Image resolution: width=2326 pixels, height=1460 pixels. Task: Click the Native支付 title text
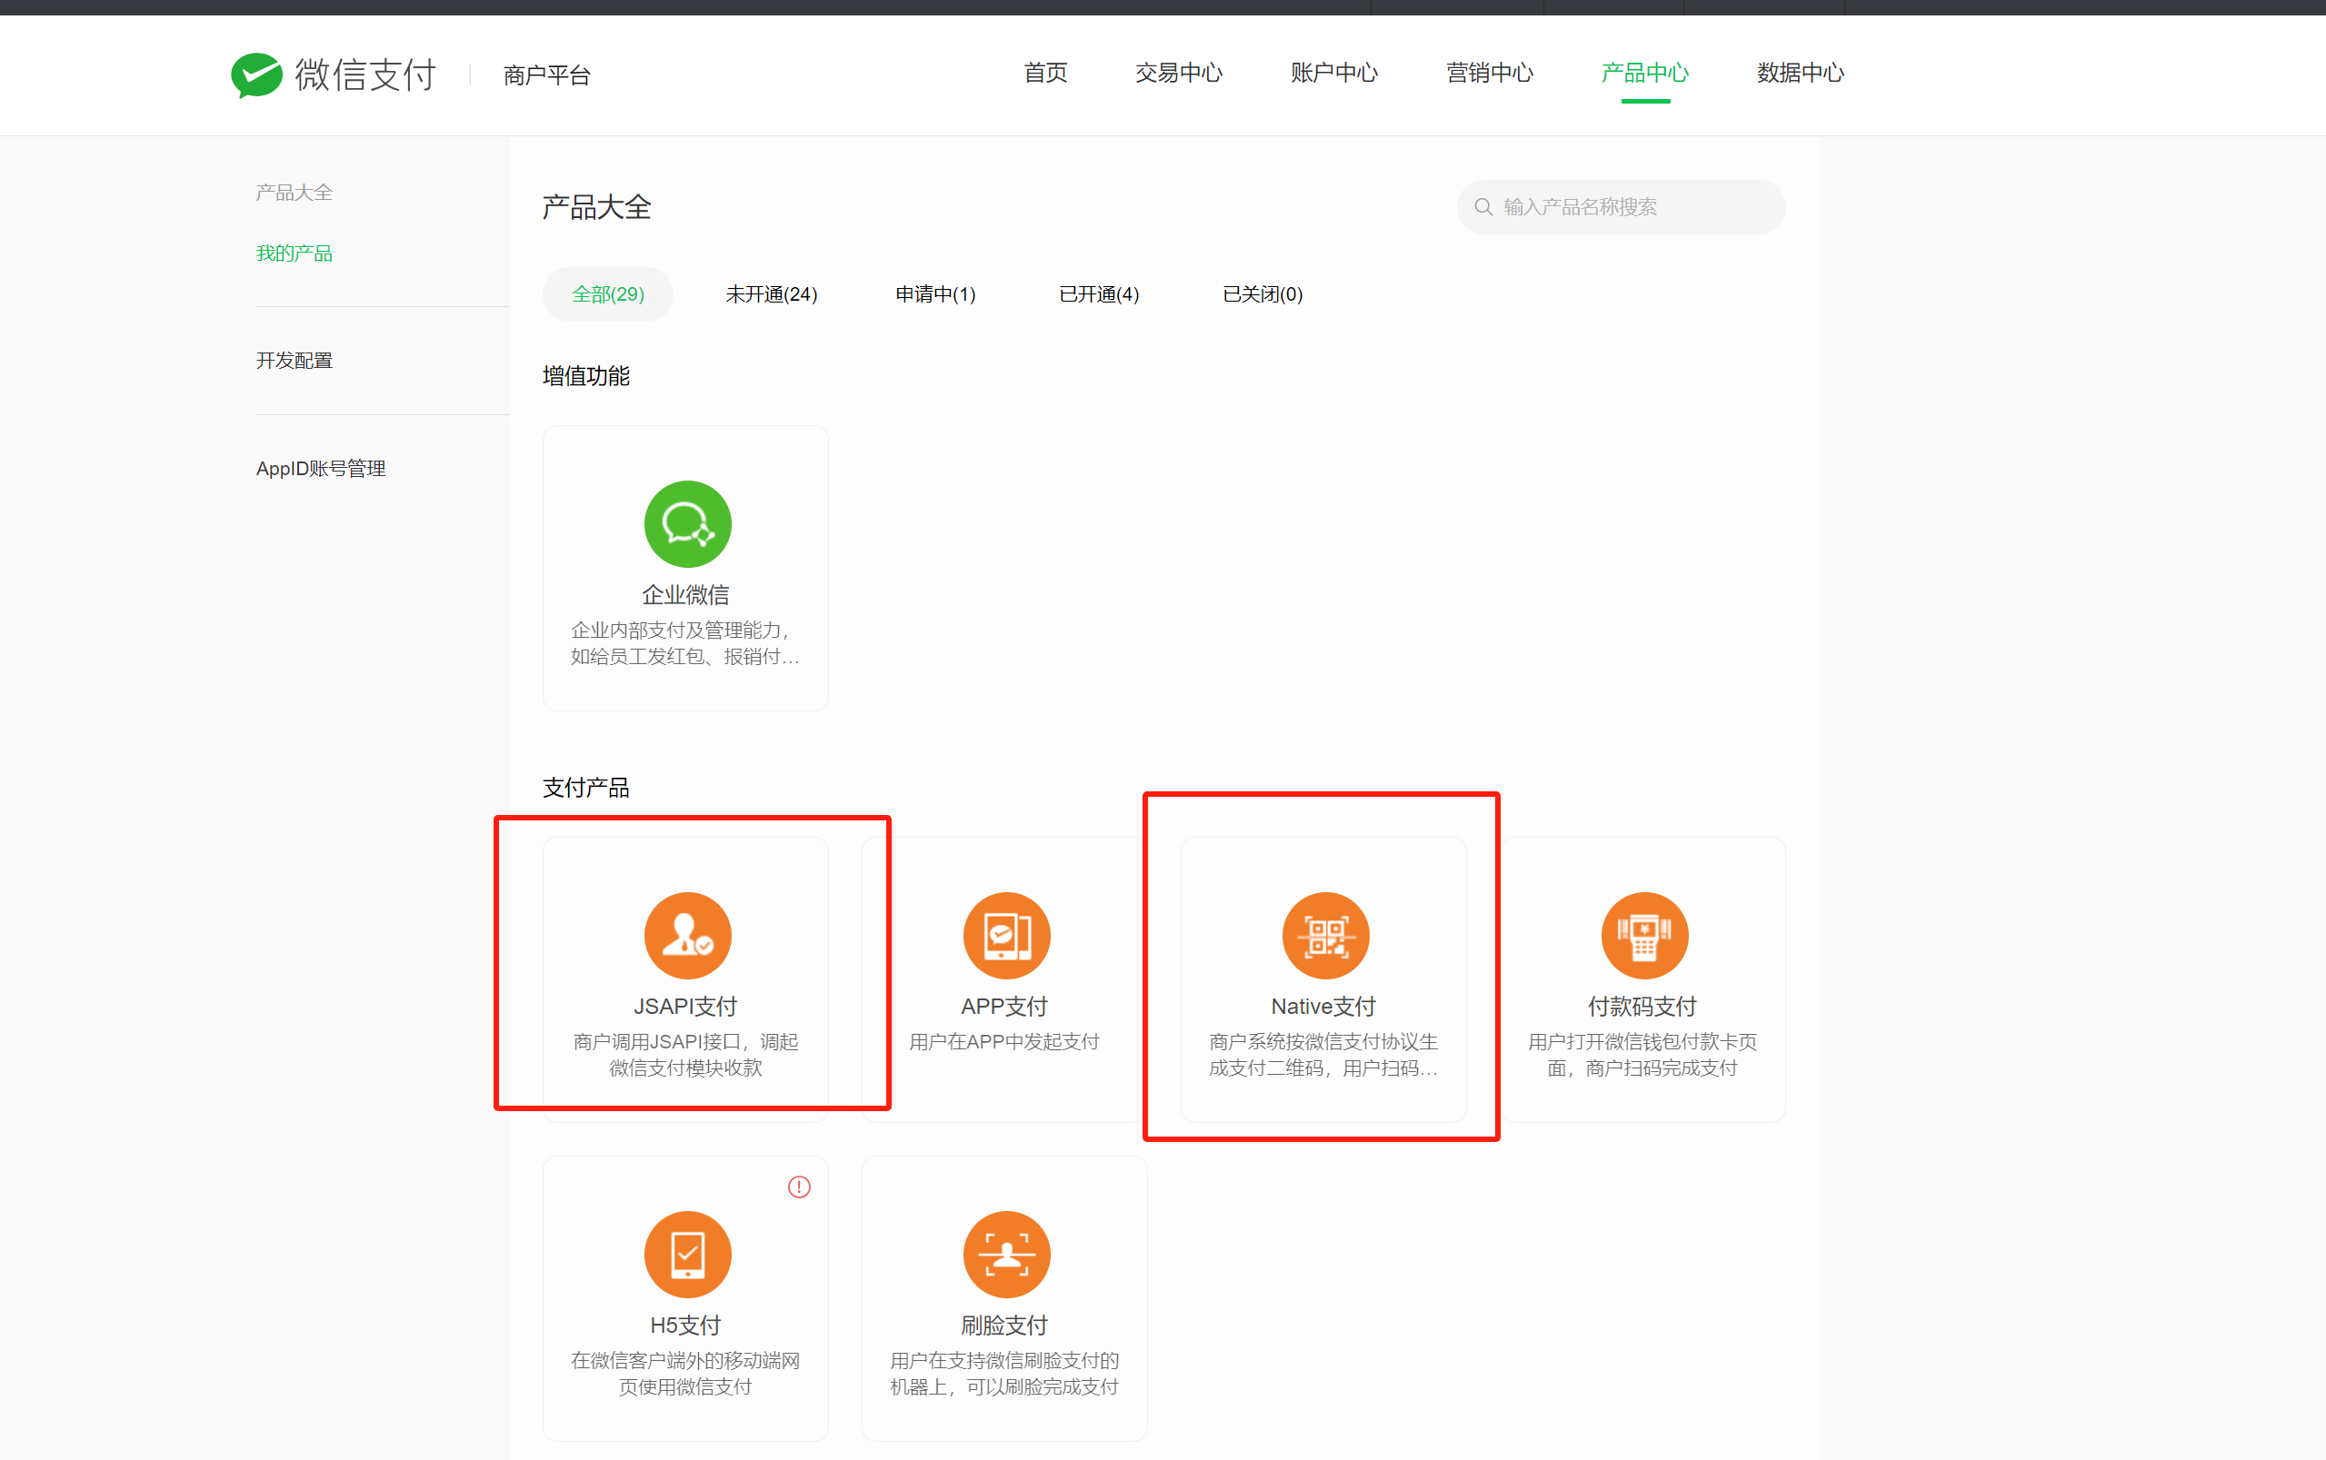click(1323, 1006)
